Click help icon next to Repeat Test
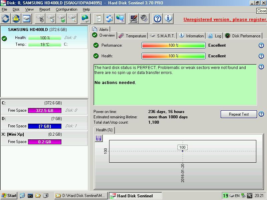267x200 pixels. point(261,114)
